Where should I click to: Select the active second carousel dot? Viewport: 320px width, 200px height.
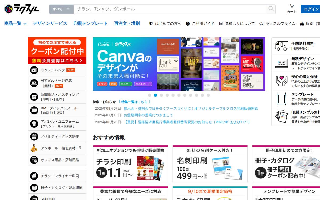click(x=155, y=95)
